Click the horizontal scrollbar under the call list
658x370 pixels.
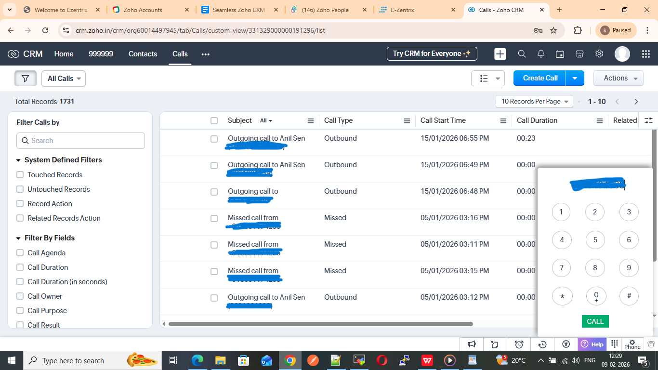(x=320, y=324)
